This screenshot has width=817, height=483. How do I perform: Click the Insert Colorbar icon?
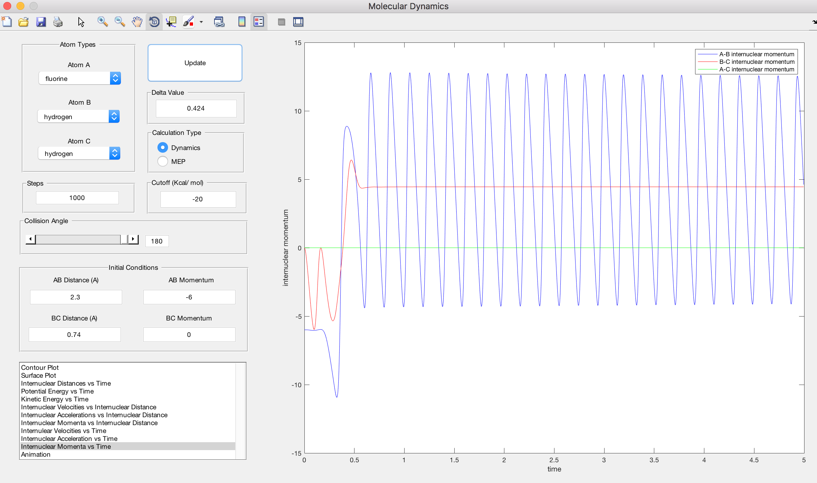tap(241, 22)
